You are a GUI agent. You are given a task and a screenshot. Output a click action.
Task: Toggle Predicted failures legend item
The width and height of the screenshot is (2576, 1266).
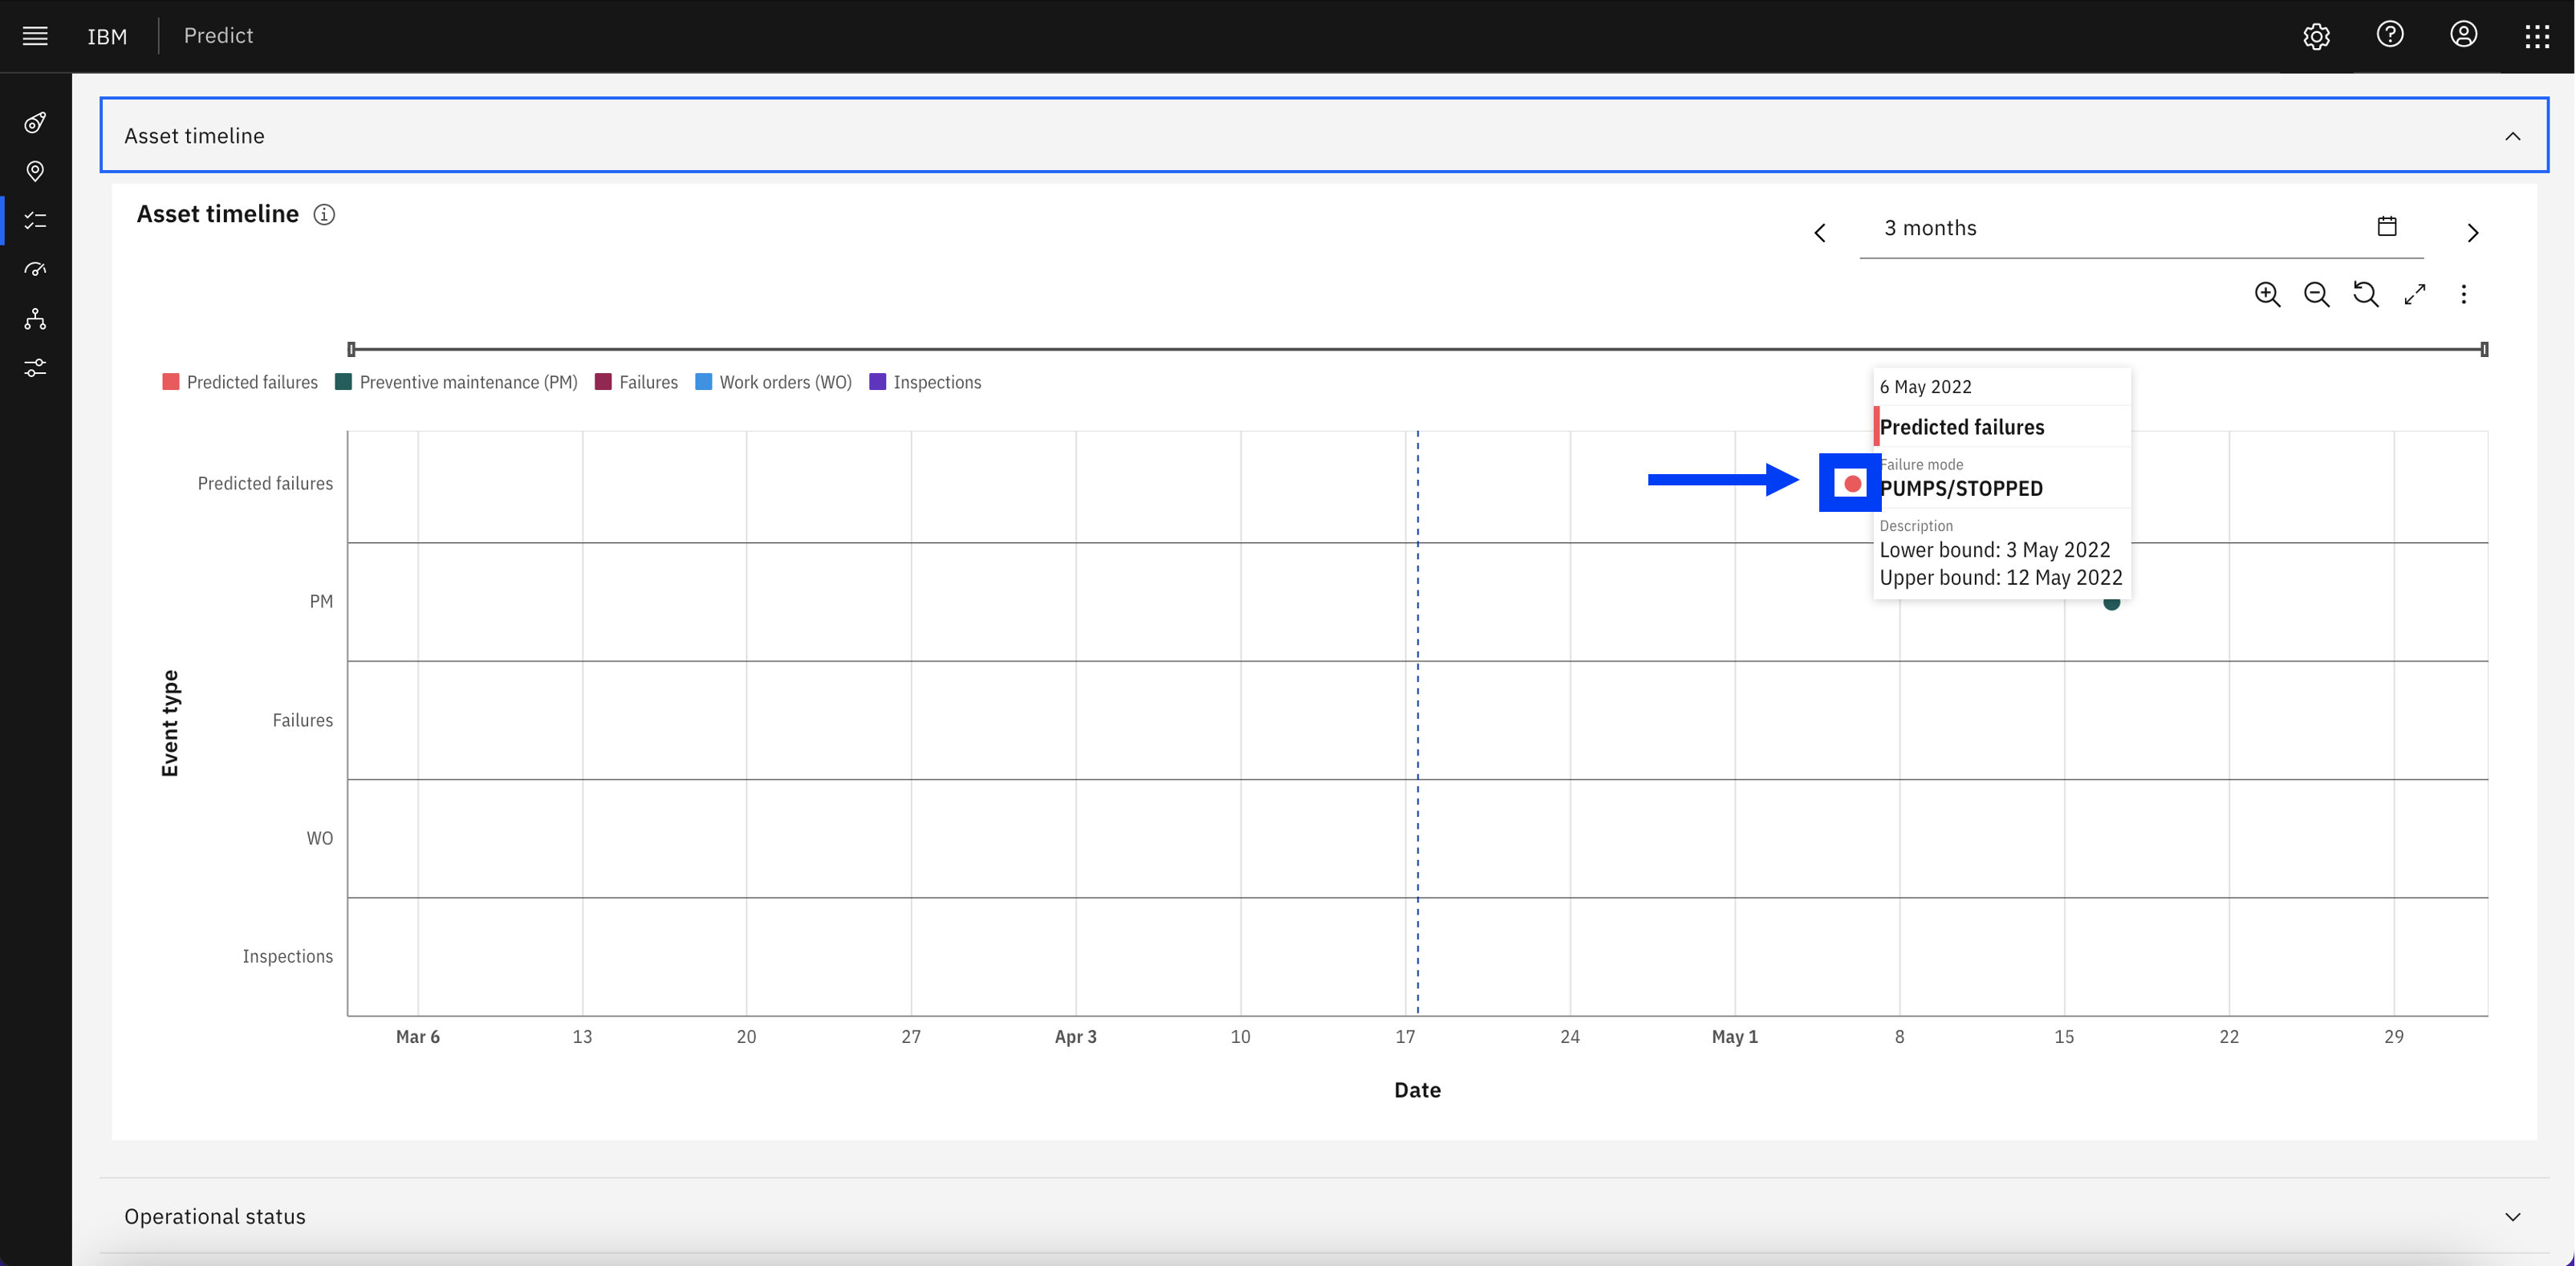point(240,383)
